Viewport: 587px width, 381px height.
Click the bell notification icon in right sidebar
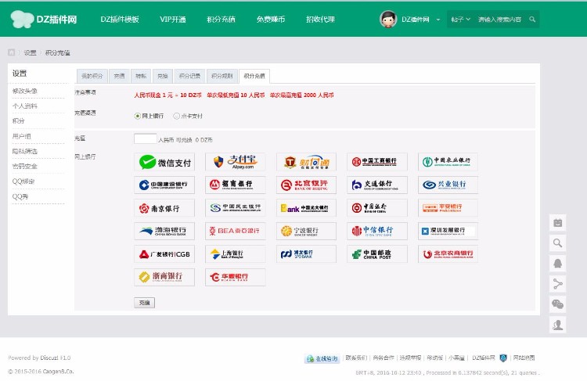click(x=557, y=264)
